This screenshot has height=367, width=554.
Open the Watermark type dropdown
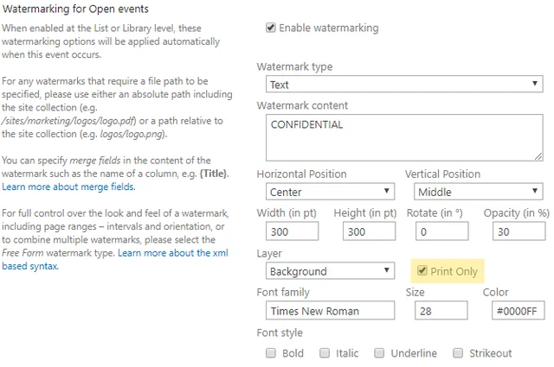click(404, 84)
